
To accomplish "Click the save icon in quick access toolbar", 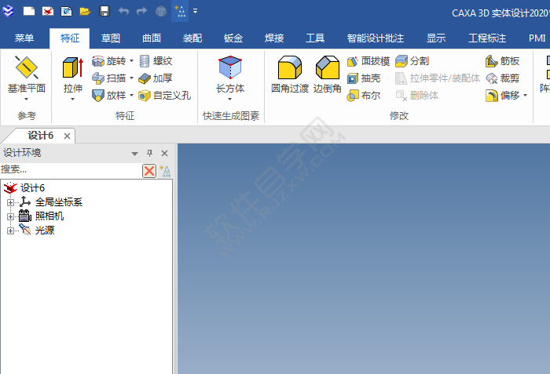I will click(104, 12).
